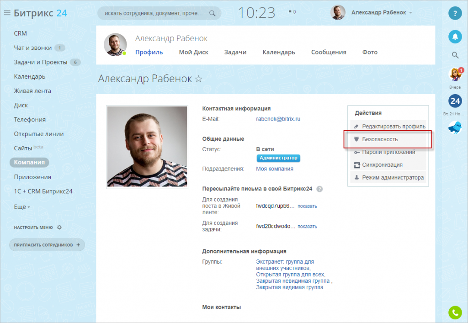The image size is (468, 323).
Task: Open Пароли приложений in Действия
Action: pos(388,152)
